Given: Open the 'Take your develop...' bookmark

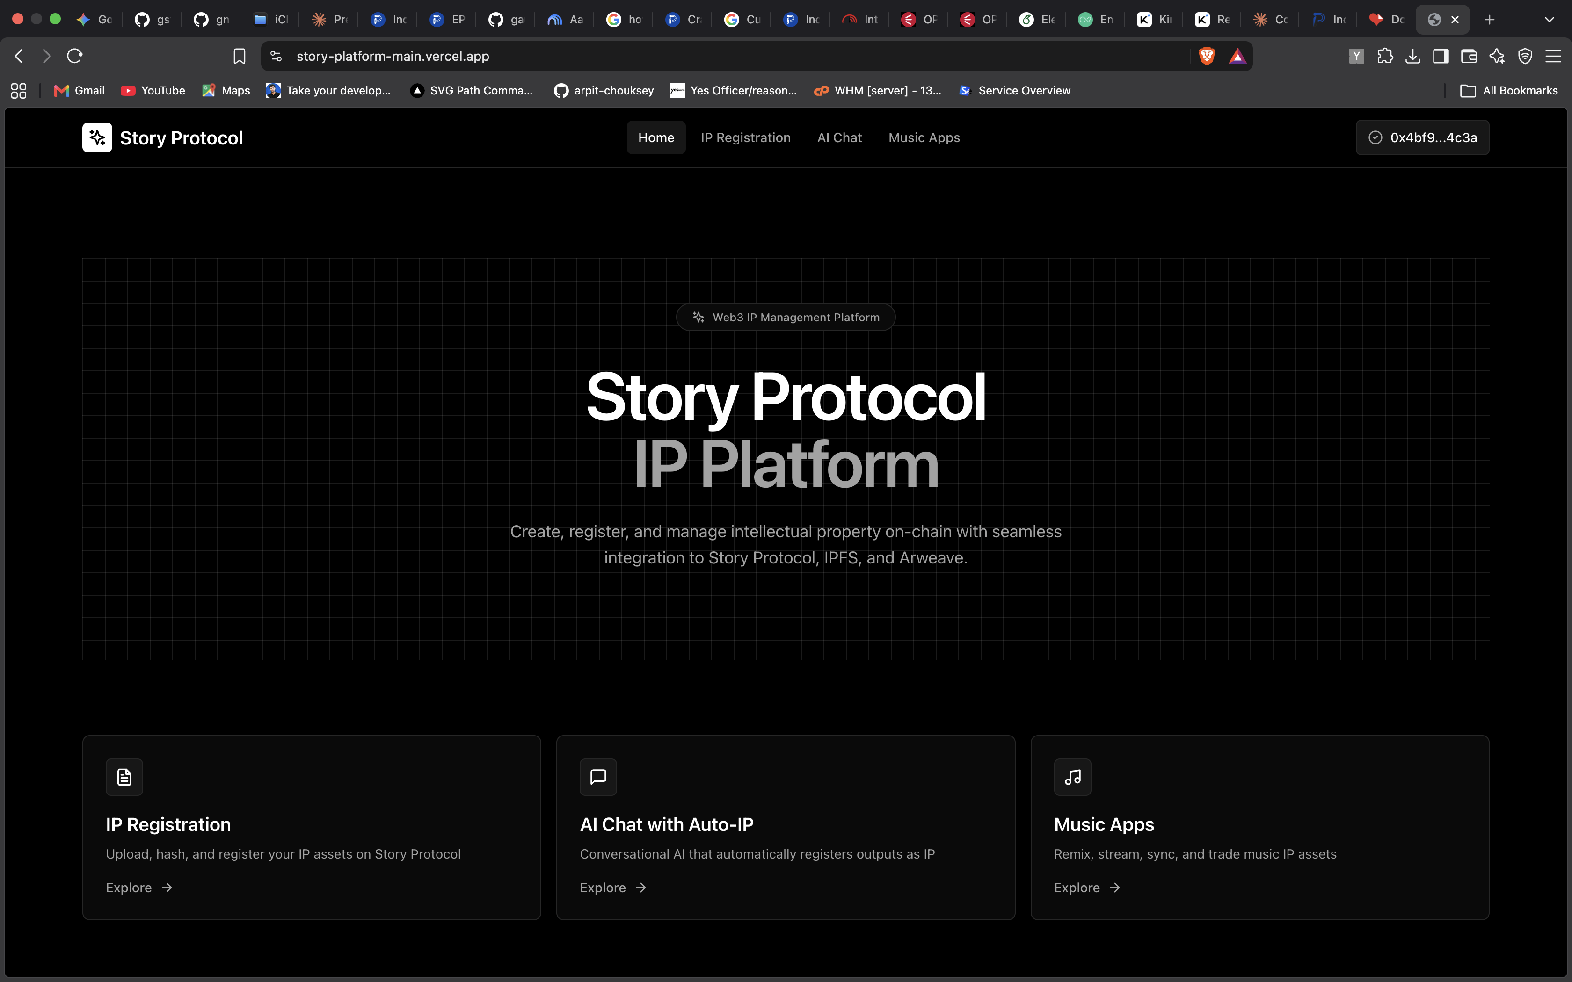Looking at the screenshot, I should tap(329, 91).
